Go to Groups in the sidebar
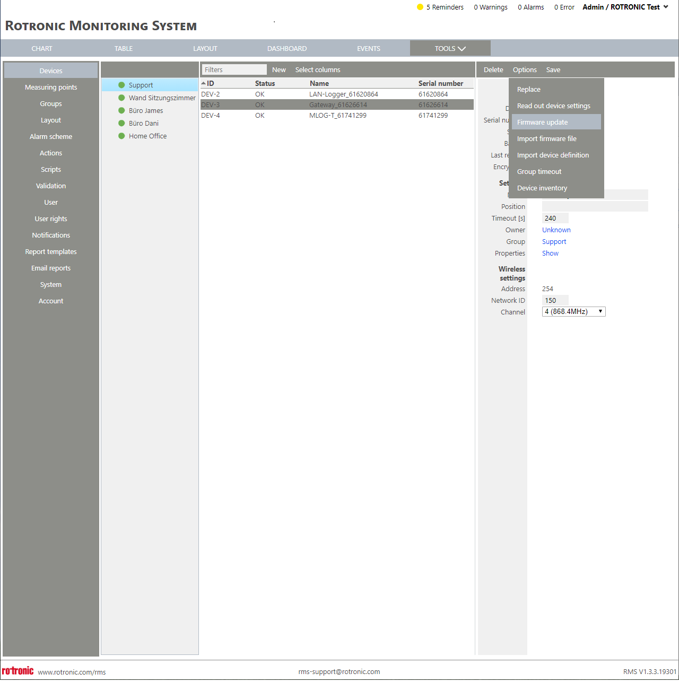 pyautogui.click(x=51, y=103)
